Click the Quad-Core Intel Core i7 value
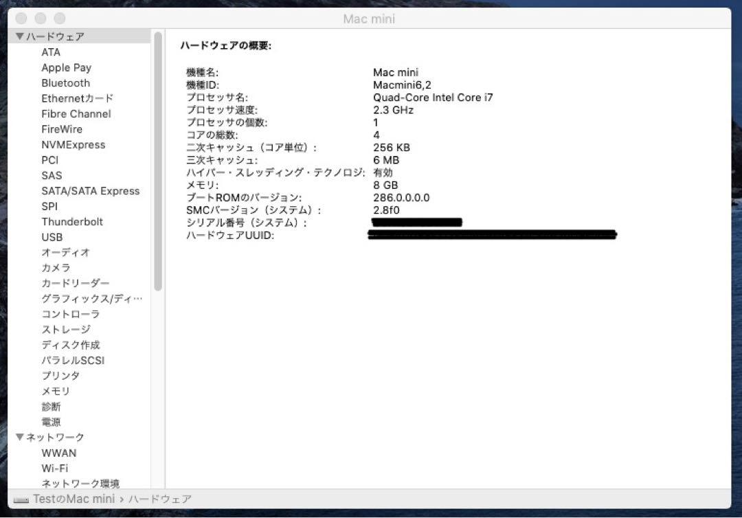742x518 pixels. (433, 98)
